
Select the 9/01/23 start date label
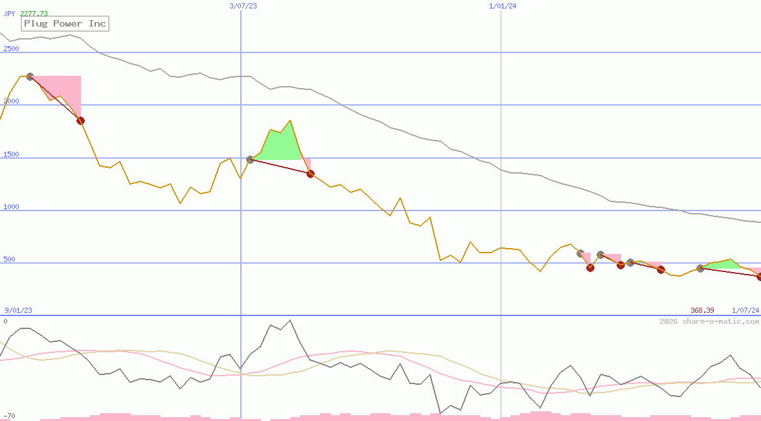[19, 310]
